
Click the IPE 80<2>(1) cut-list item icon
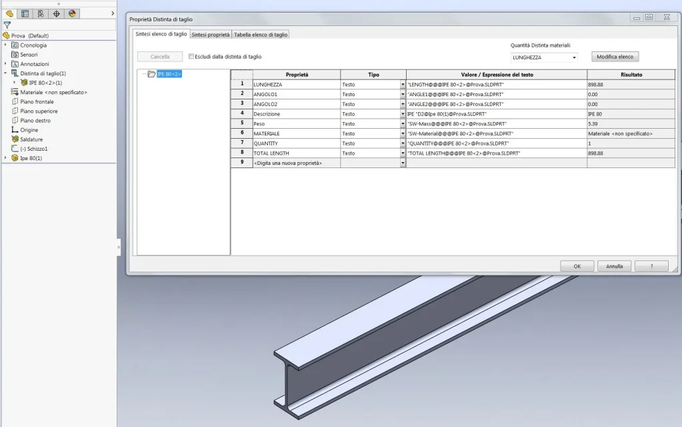(x=24, y=83)
